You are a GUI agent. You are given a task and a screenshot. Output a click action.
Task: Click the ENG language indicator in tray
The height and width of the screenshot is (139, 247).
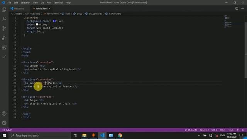(x=222, y=136)
